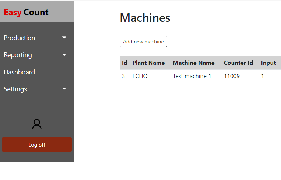Click the Id column header

point(125,63)
